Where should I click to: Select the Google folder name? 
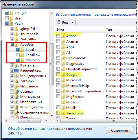(72, 75)
